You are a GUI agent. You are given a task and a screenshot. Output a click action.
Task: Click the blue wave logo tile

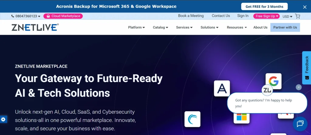coord(192,119)
